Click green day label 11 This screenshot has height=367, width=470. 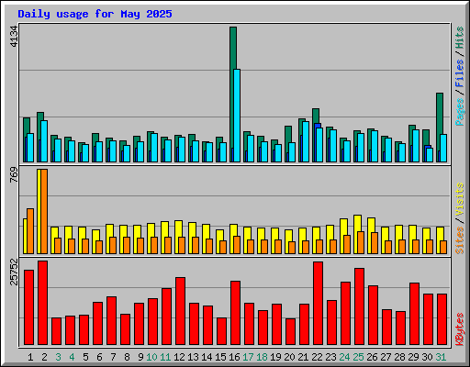tap(165, 357)
